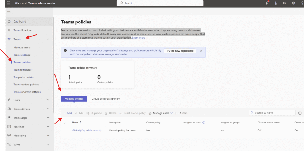Expand the Users navigation section
The height and width of the screenshot is (151, 304).
48,100
